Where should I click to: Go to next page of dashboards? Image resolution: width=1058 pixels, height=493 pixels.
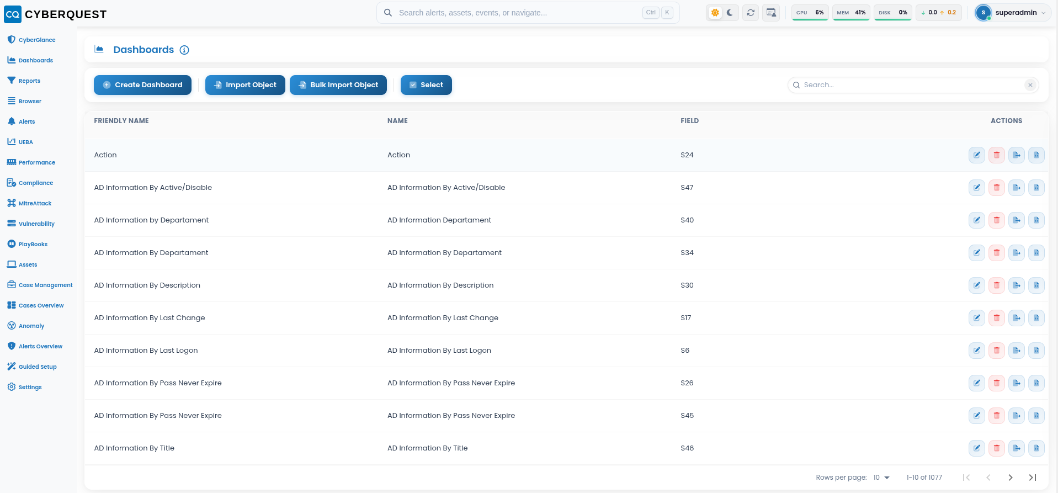pyautogui.click(x=1011, y=478)
